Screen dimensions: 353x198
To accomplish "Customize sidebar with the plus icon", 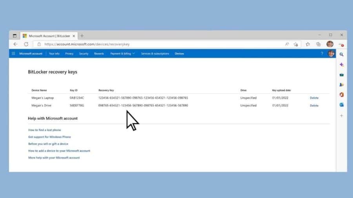I will tap(342, 115).
